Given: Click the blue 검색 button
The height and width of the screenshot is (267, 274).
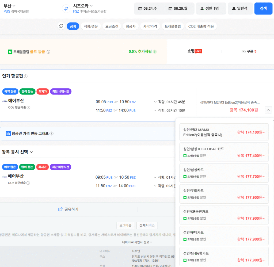Looking at the screenshot, I should coord(263,8).
